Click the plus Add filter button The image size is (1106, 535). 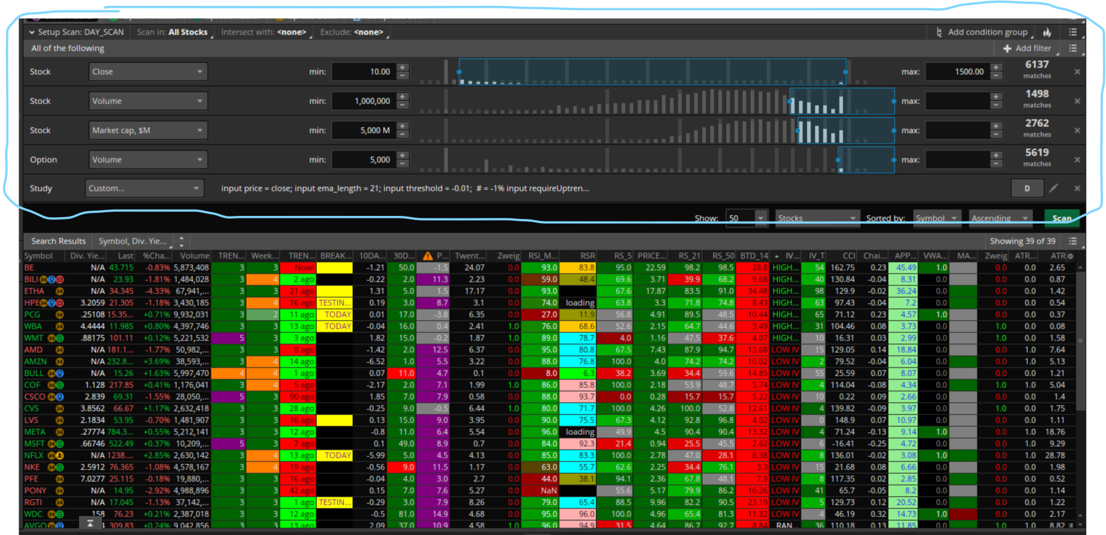pos(1027,48)
